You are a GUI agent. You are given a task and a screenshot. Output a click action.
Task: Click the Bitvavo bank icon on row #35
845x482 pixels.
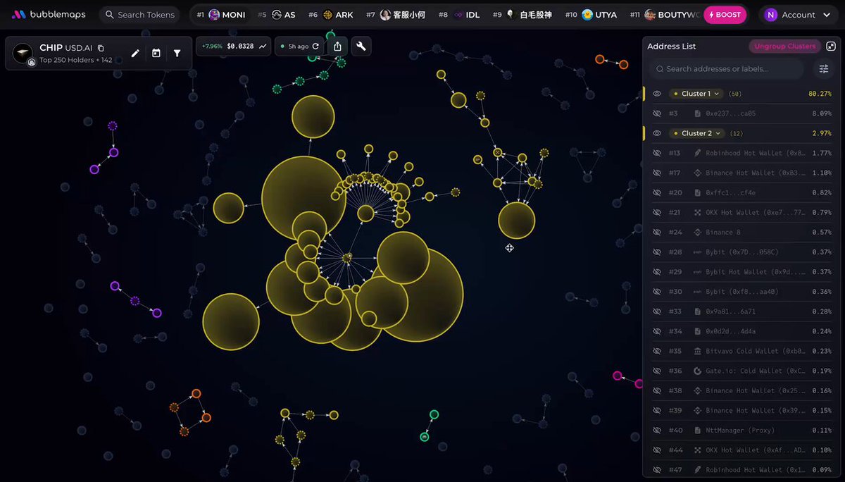(697, 351)
